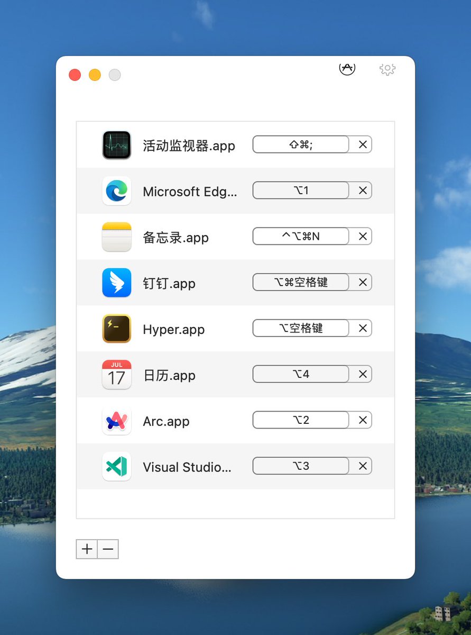The height and width of the screenshot is (635, 471).
Task: Click the Visual Studio Code icon
Action: click(x=116, y=467)
